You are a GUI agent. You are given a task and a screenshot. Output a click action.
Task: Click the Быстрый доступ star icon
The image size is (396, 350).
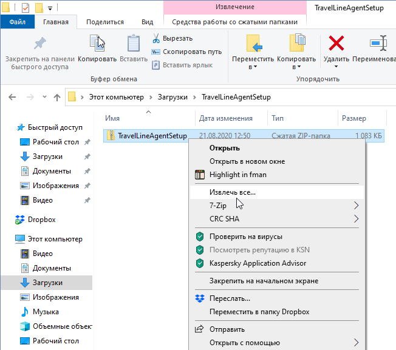click(x=21, y=127)
